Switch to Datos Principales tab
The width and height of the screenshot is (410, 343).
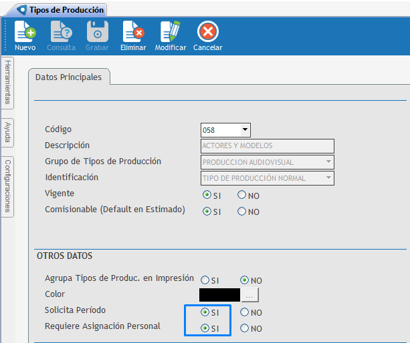pos(69,77)
